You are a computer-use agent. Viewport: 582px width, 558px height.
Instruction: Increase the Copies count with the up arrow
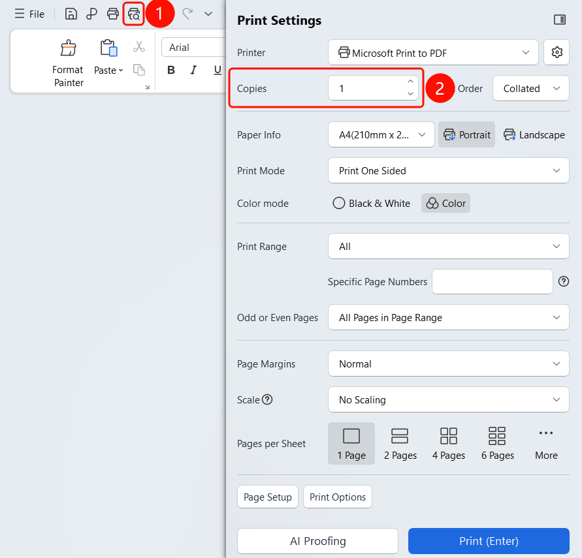pyautogui.click(x=410, y=82)
